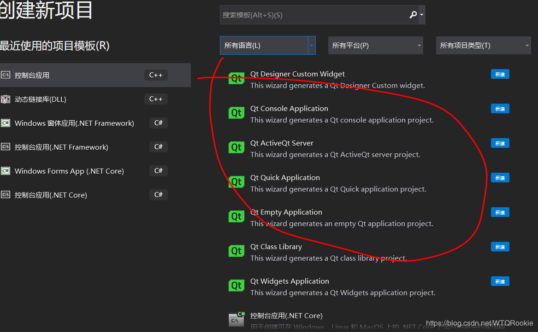Click 新建 badge beside Qt Widgets Application

coord(500,281)
